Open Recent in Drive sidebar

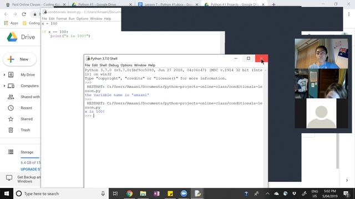coord(26,108)
